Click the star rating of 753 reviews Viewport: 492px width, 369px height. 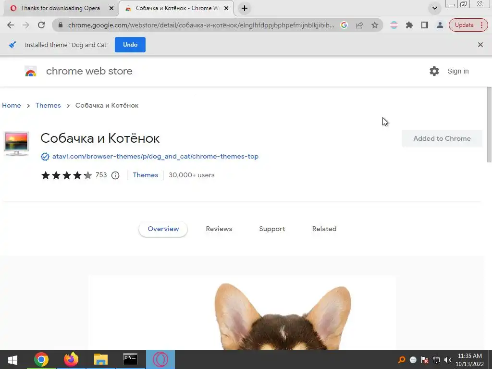coord(66,175)
